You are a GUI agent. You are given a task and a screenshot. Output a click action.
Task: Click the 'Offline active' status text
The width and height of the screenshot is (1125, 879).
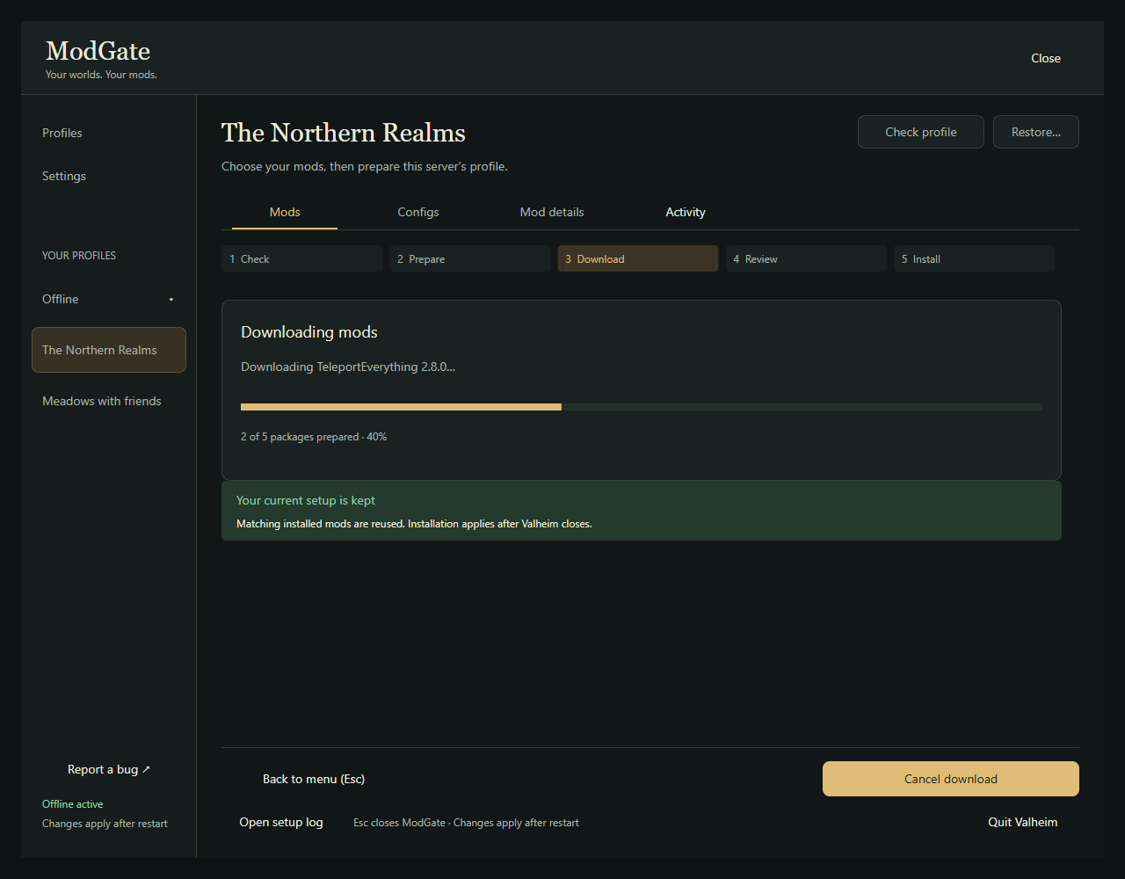click(73, 804)
